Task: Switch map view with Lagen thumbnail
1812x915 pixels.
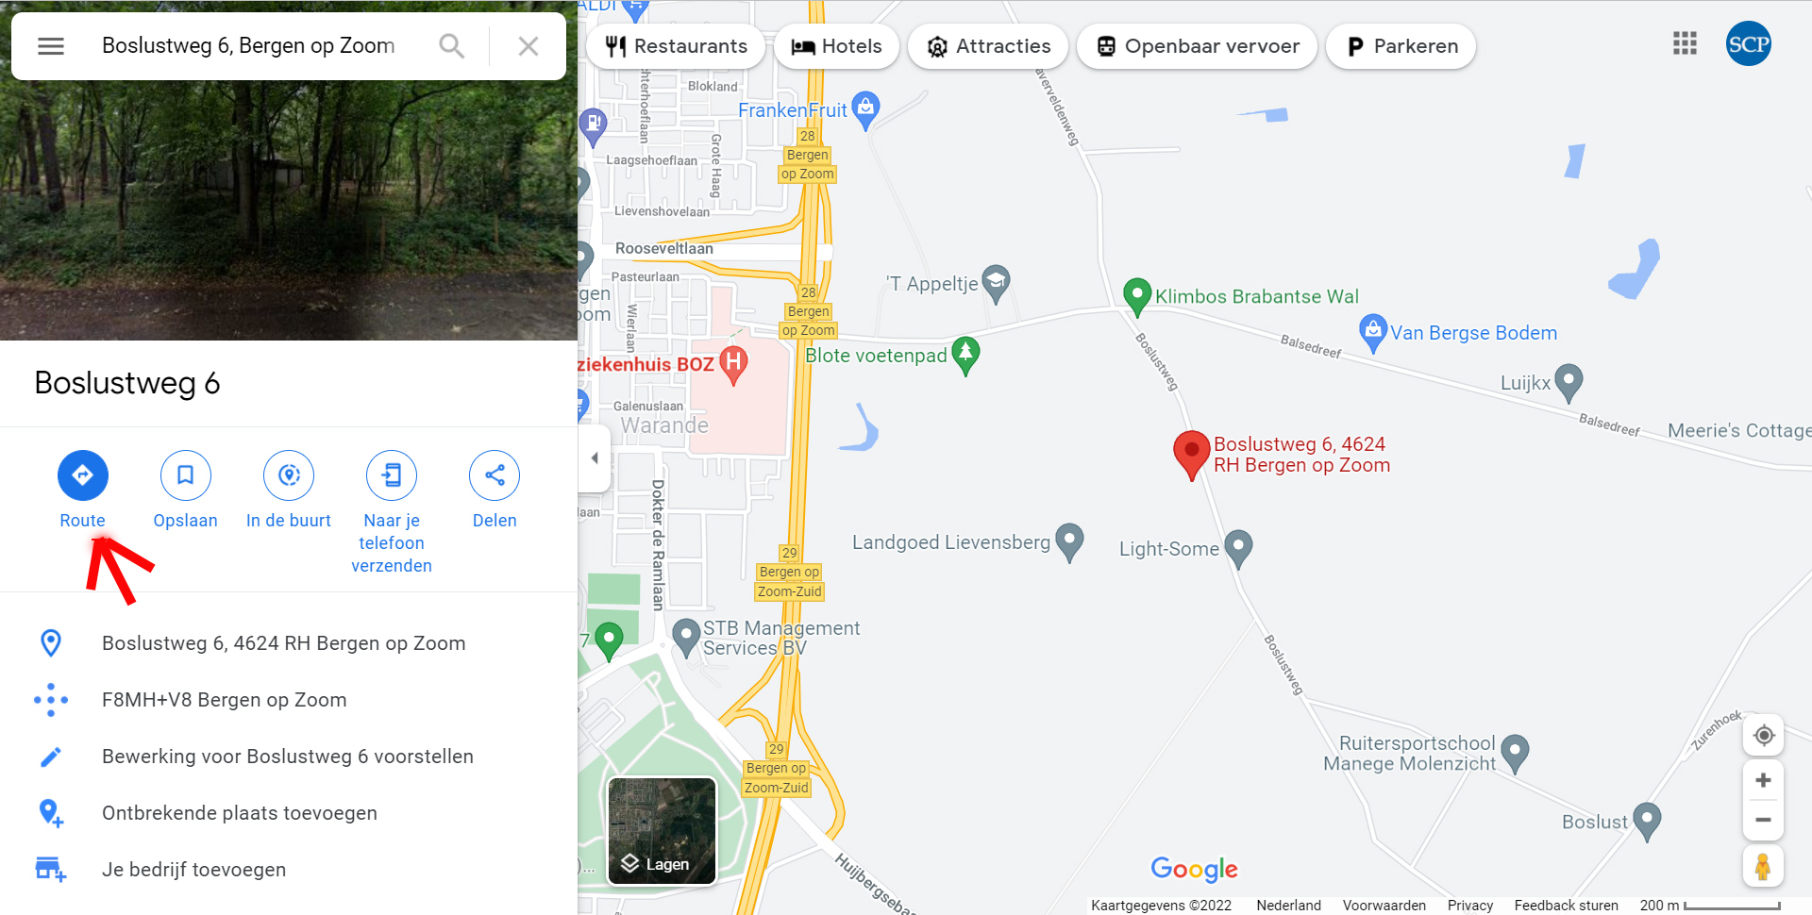Action: coord(662,831)
